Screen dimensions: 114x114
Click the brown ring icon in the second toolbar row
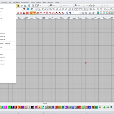[24, 9]
